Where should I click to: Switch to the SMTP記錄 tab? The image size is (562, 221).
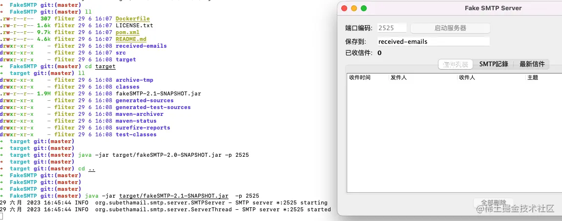click(x=494, y=64)
